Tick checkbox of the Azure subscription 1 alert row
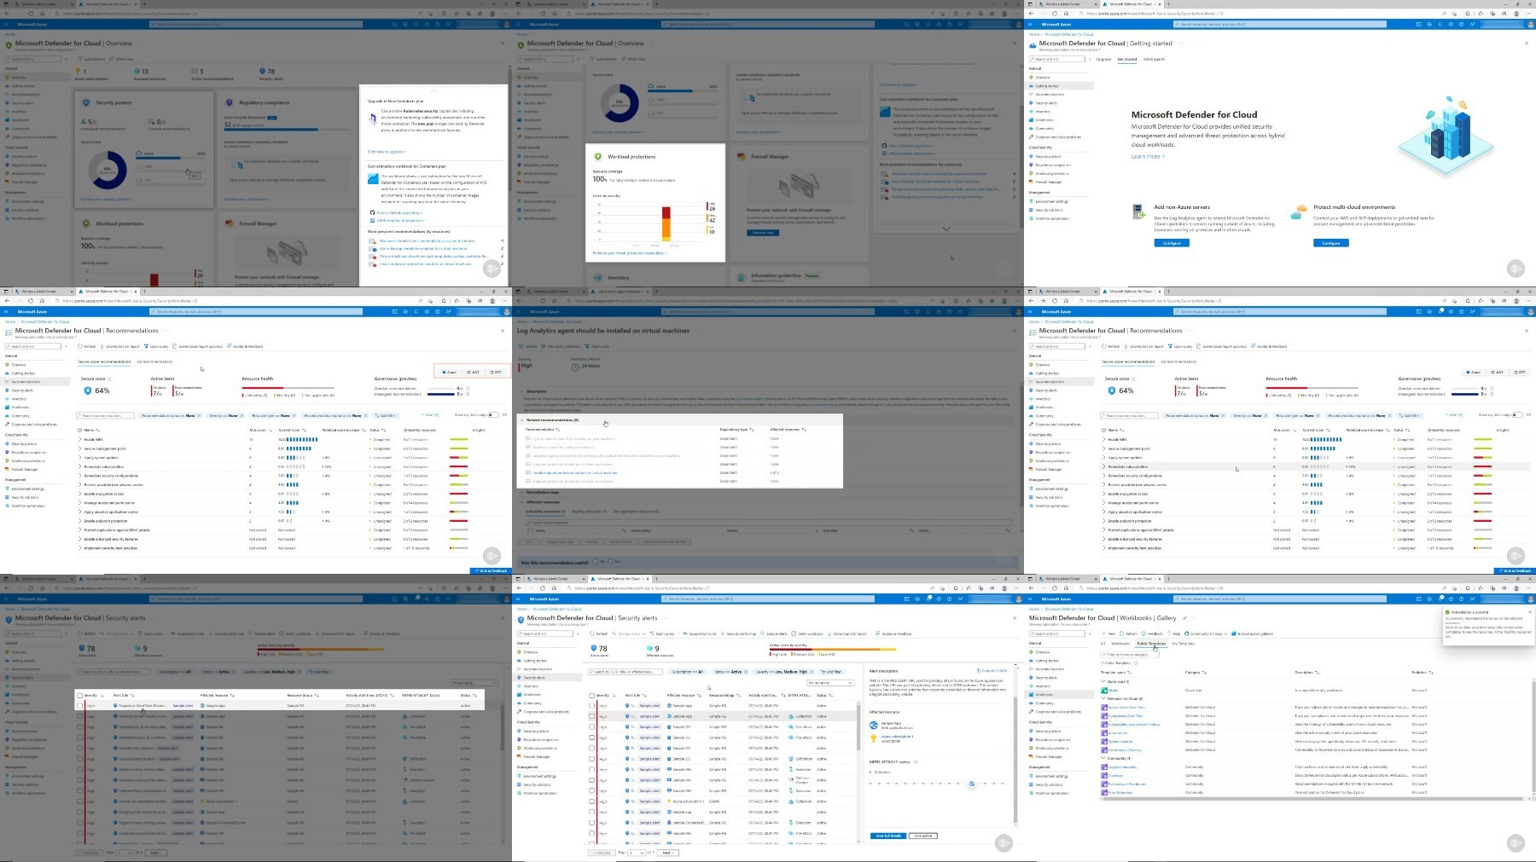Screen dimensions: 1536x862 (x=591, y=801)
